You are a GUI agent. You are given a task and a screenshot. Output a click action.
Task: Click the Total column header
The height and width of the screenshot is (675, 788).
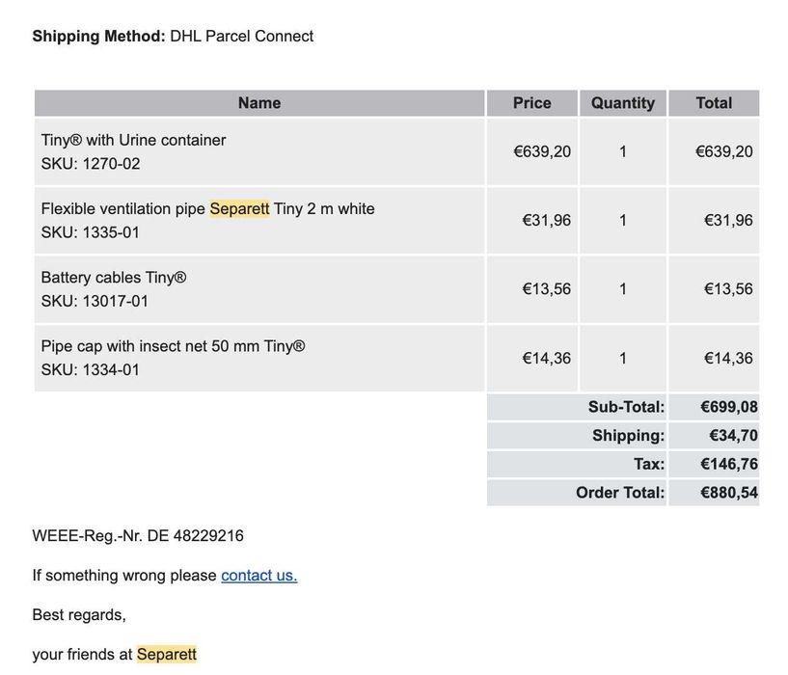(714, 103)
